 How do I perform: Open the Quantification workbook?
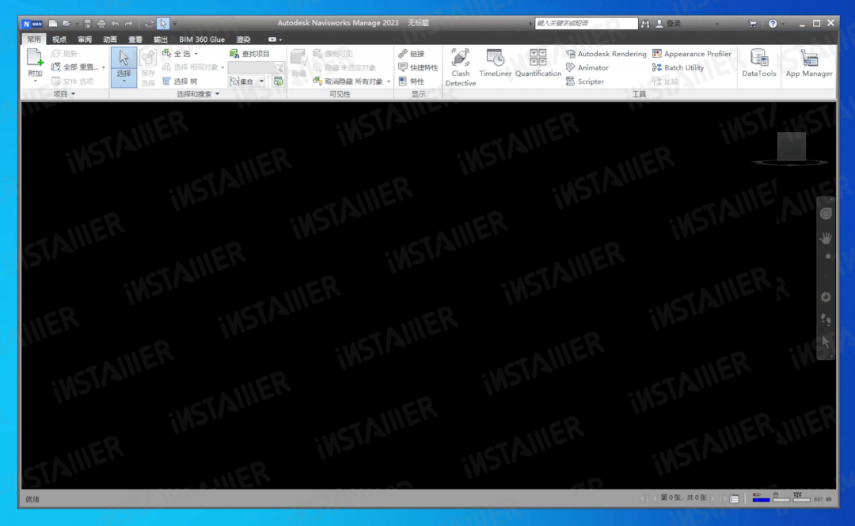click(x=538, y=63)
